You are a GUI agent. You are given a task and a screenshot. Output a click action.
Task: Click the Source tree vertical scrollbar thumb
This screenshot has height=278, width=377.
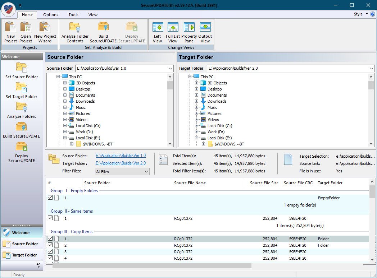pos(170,85)
